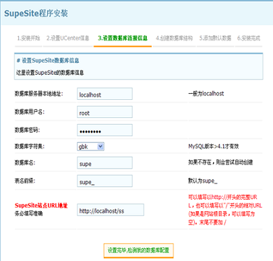
Task: Click the hint text 一般为localhost
Action: coord(206,94)
